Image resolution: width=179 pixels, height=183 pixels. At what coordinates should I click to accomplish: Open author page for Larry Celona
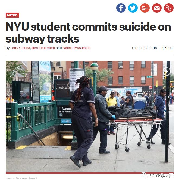pos(20,48)
